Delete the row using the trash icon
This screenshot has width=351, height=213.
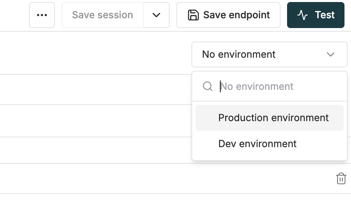[341, 178]
